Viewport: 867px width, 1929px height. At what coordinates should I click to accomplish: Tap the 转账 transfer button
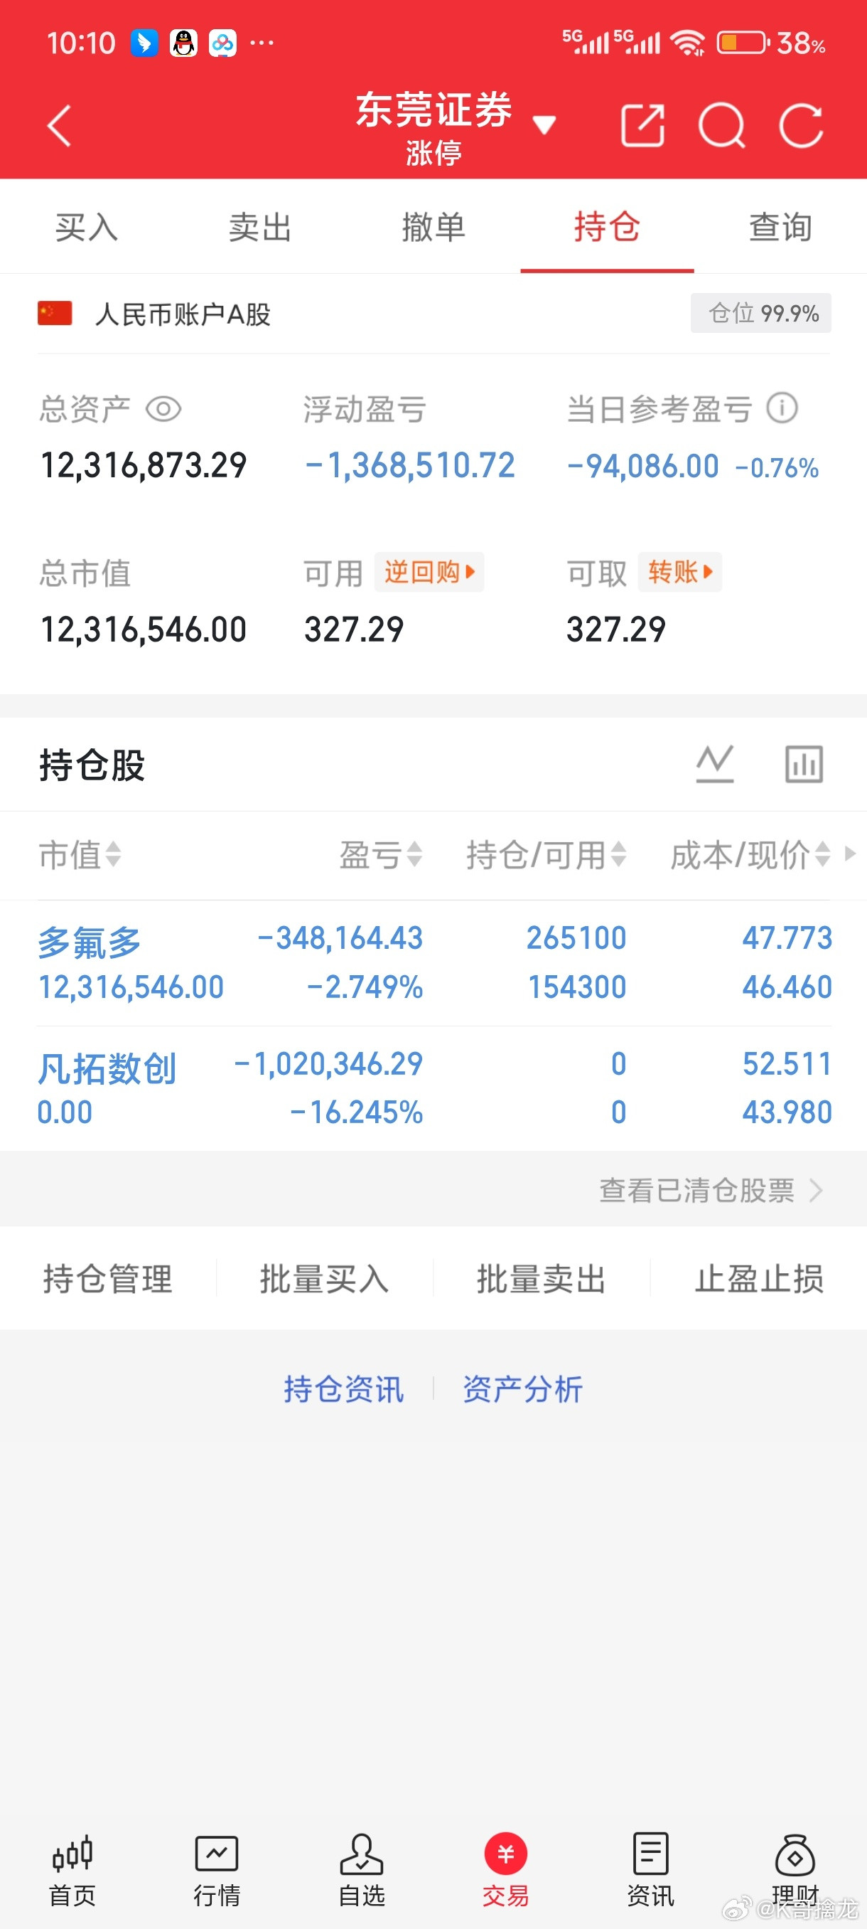tap(680, 572)
